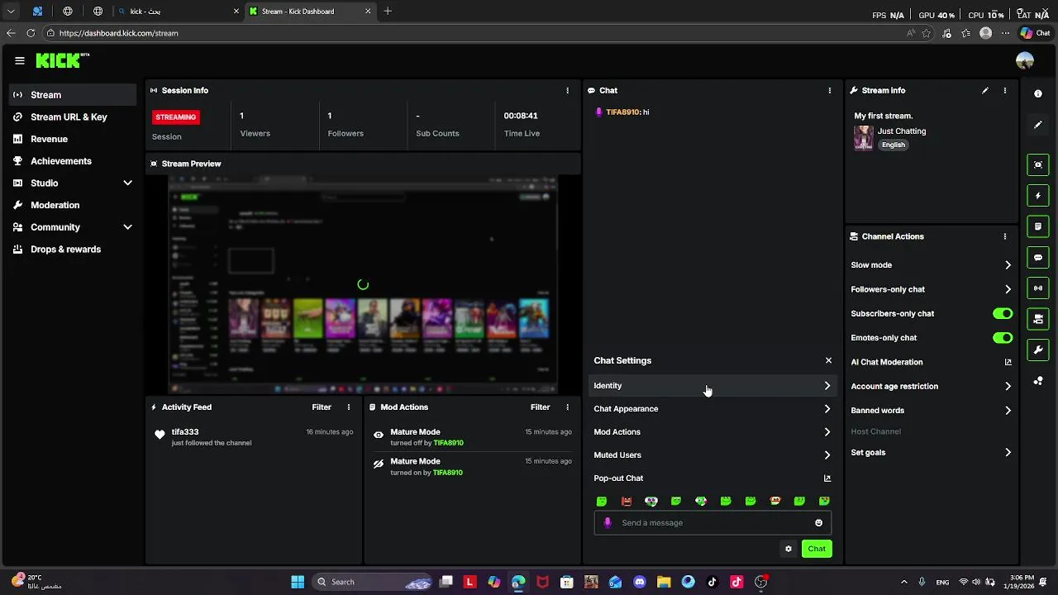The image size is (1058, 595).
Task: Open Achievements page in sidebar
Action: 73,161
